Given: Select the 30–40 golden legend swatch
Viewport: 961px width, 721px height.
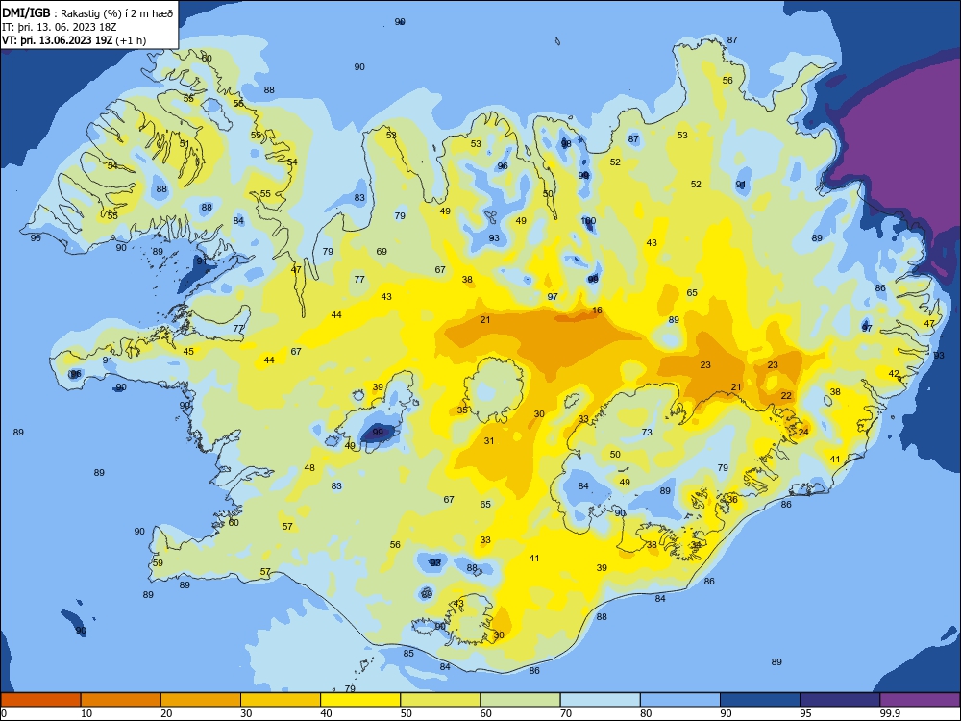Looking at the screenshot, I should tap(281, 700).
